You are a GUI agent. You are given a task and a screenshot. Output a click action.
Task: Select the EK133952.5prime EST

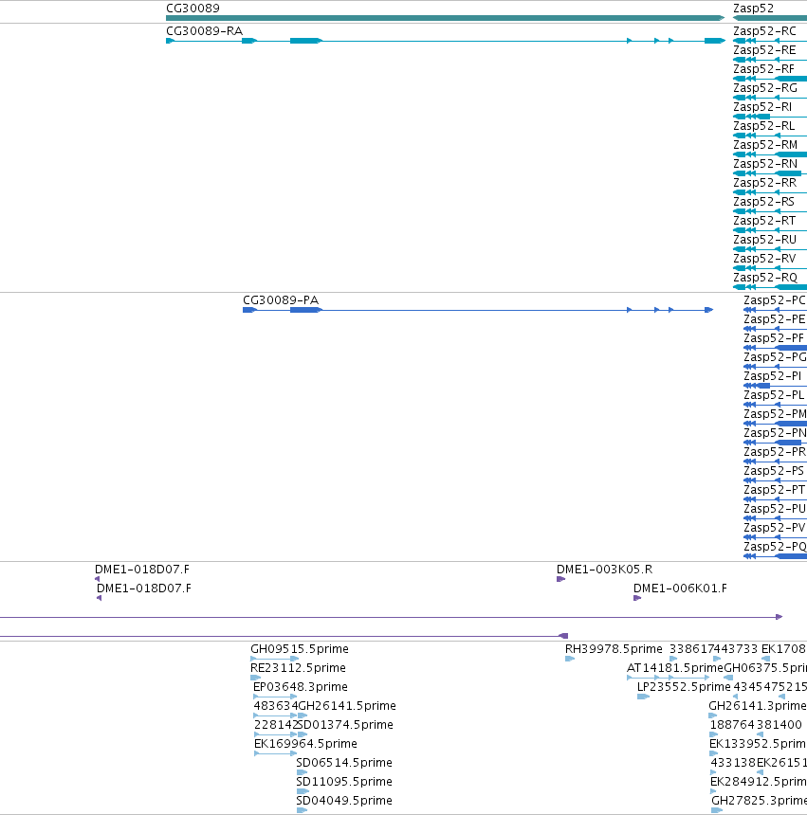[758, 744]
